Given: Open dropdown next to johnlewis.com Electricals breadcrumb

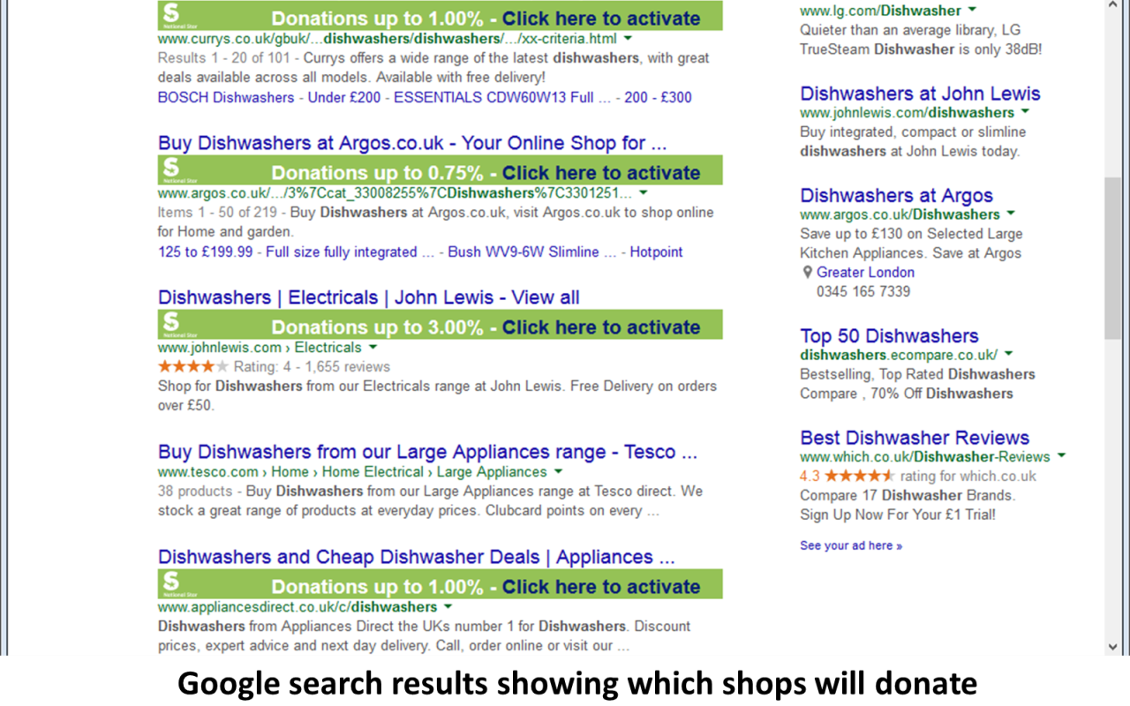Looking at the screenshot, I should [373, 347].
